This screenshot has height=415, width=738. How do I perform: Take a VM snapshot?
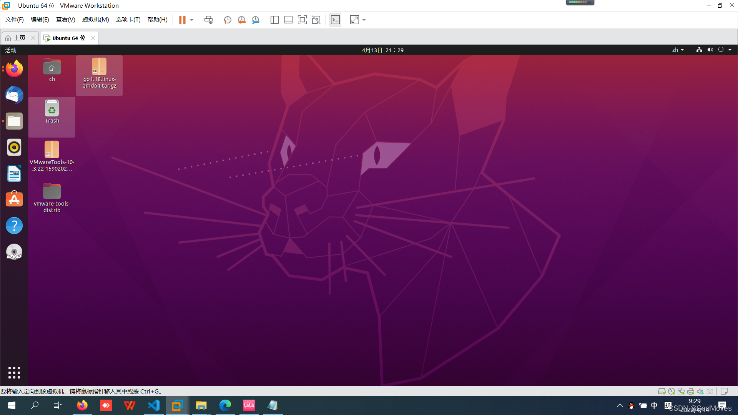(x=228, y=20)
